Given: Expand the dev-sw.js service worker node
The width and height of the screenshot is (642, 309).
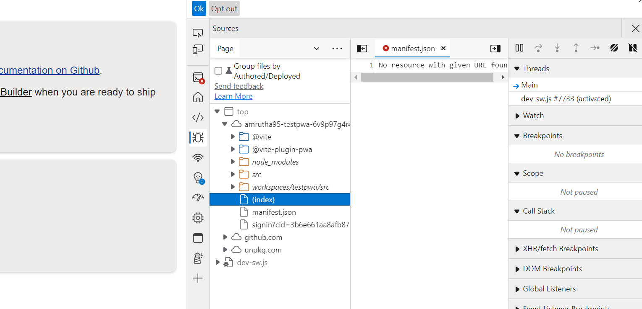Looking at the screenshot, I should 217,263.
